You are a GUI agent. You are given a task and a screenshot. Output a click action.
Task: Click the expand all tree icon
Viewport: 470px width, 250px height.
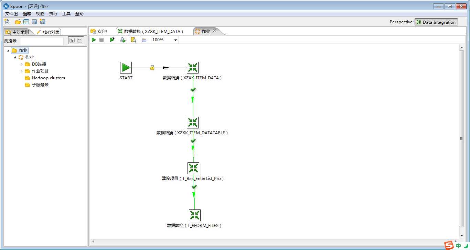(72, 40)
